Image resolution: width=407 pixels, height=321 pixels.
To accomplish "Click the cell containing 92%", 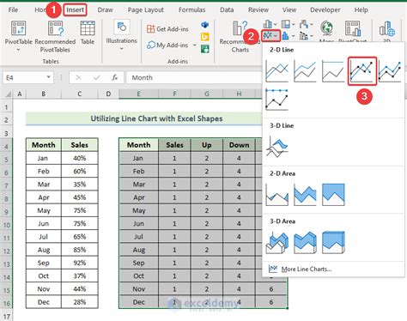I will [80, 263].
